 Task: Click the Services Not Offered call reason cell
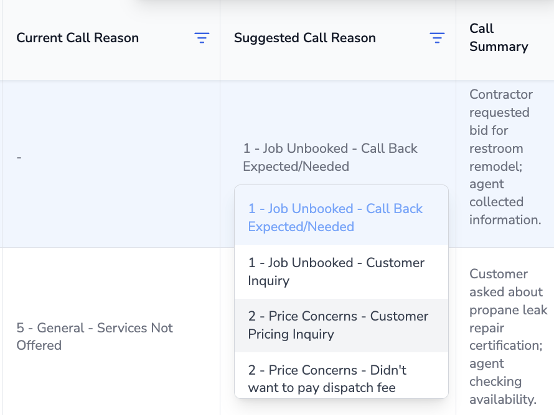coord(95,336)
